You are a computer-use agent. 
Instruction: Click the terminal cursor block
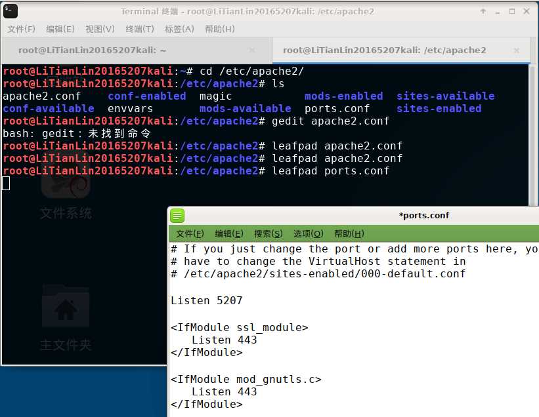pyautogui.click(x=6, y=184)
